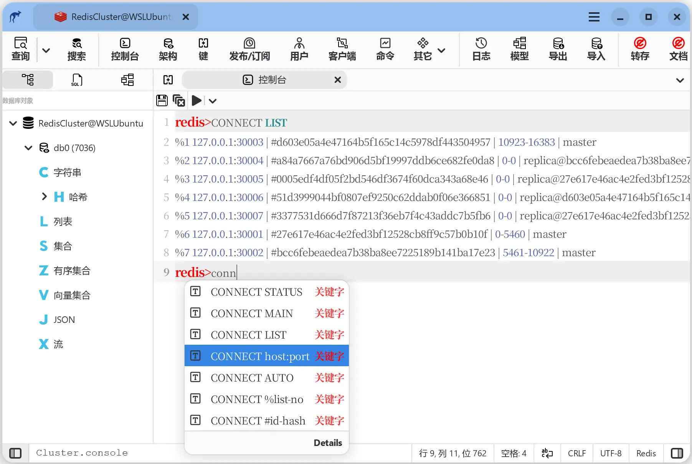Collapse the RedisCluster@WSLUbuntu tree node

tap(13, 123)
